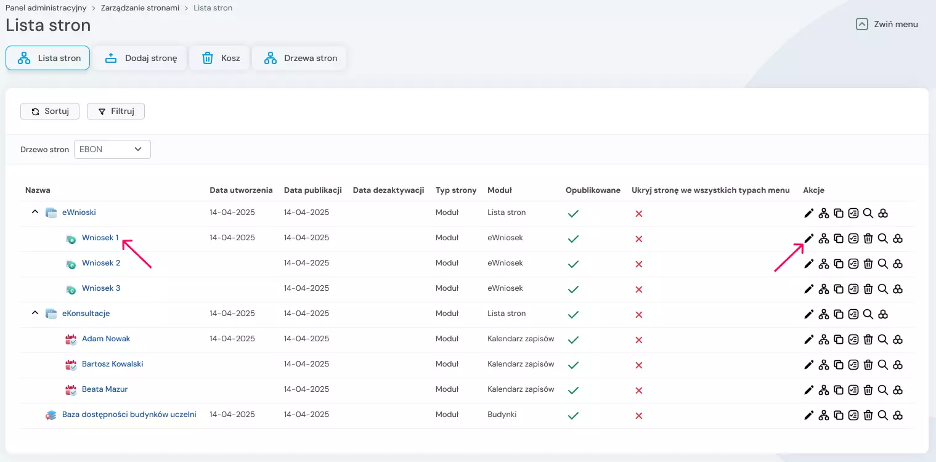Click the copy duplicate icon for Adam Nowak
This screenshot has height=462, width=936.
839,339
